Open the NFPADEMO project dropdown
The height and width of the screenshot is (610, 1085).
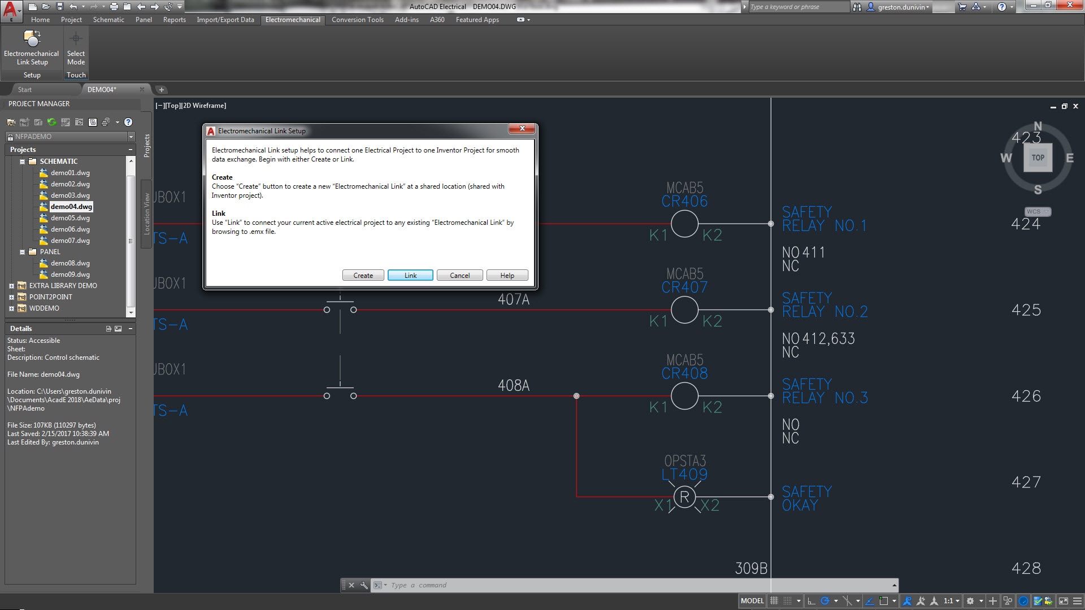pos(131,136)
